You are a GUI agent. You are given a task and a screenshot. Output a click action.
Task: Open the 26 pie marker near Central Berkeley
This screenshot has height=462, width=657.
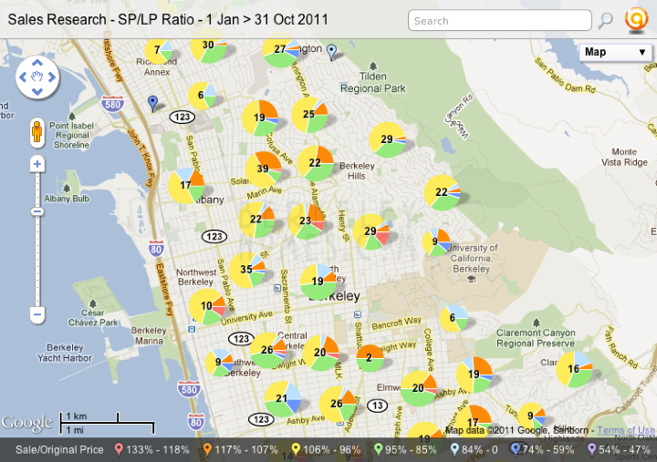pyautogui.click(x=267, y=350)
